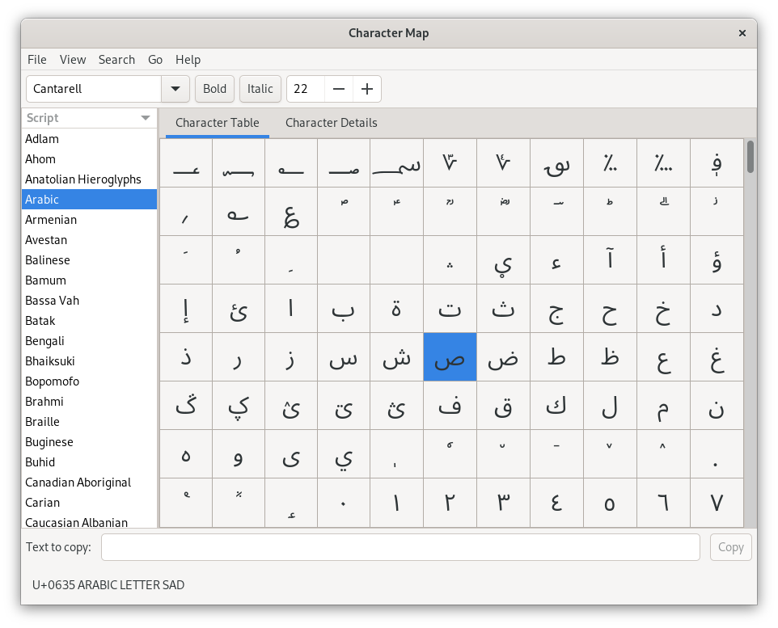
Task: Decrease font size with minus button
Action: (339, 89)
